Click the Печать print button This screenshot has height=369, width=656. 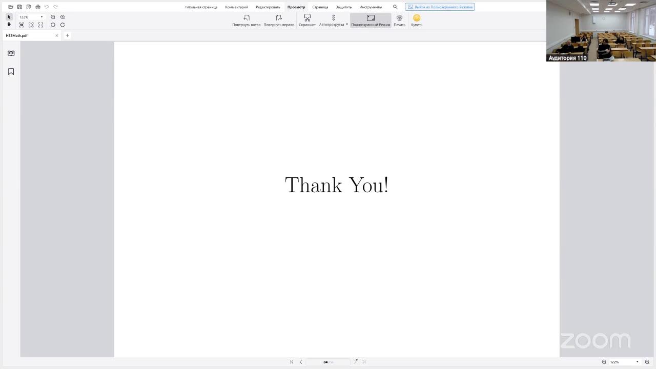(400, 20)
